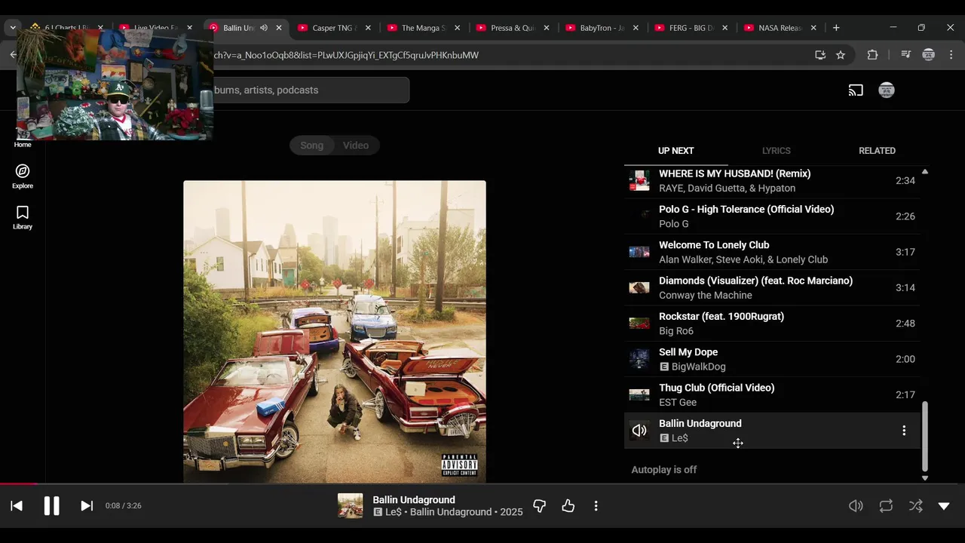This screenshot has width=965, height=543.
Task: Close the Casper TNG tab
Action: click(368, 28)
